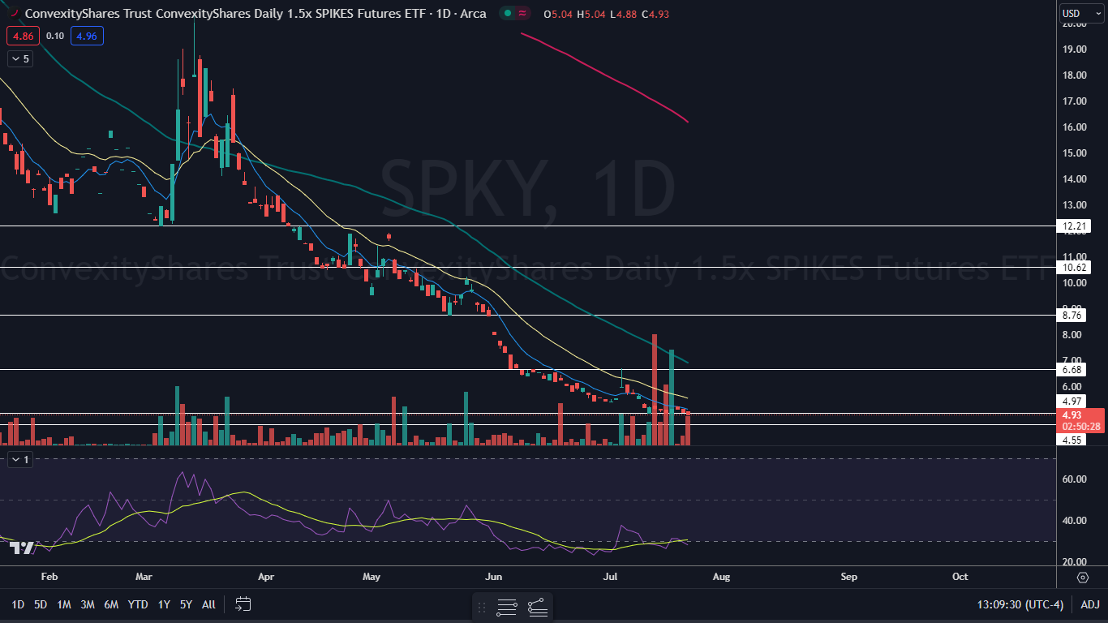Select the 5D time range

click(x=41, y=604)
